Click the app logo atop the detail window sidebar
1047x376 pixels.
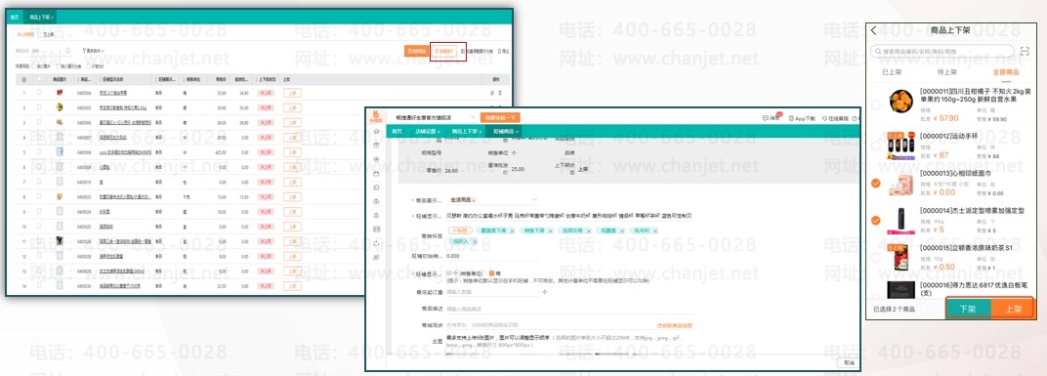(x=377, y=117)
